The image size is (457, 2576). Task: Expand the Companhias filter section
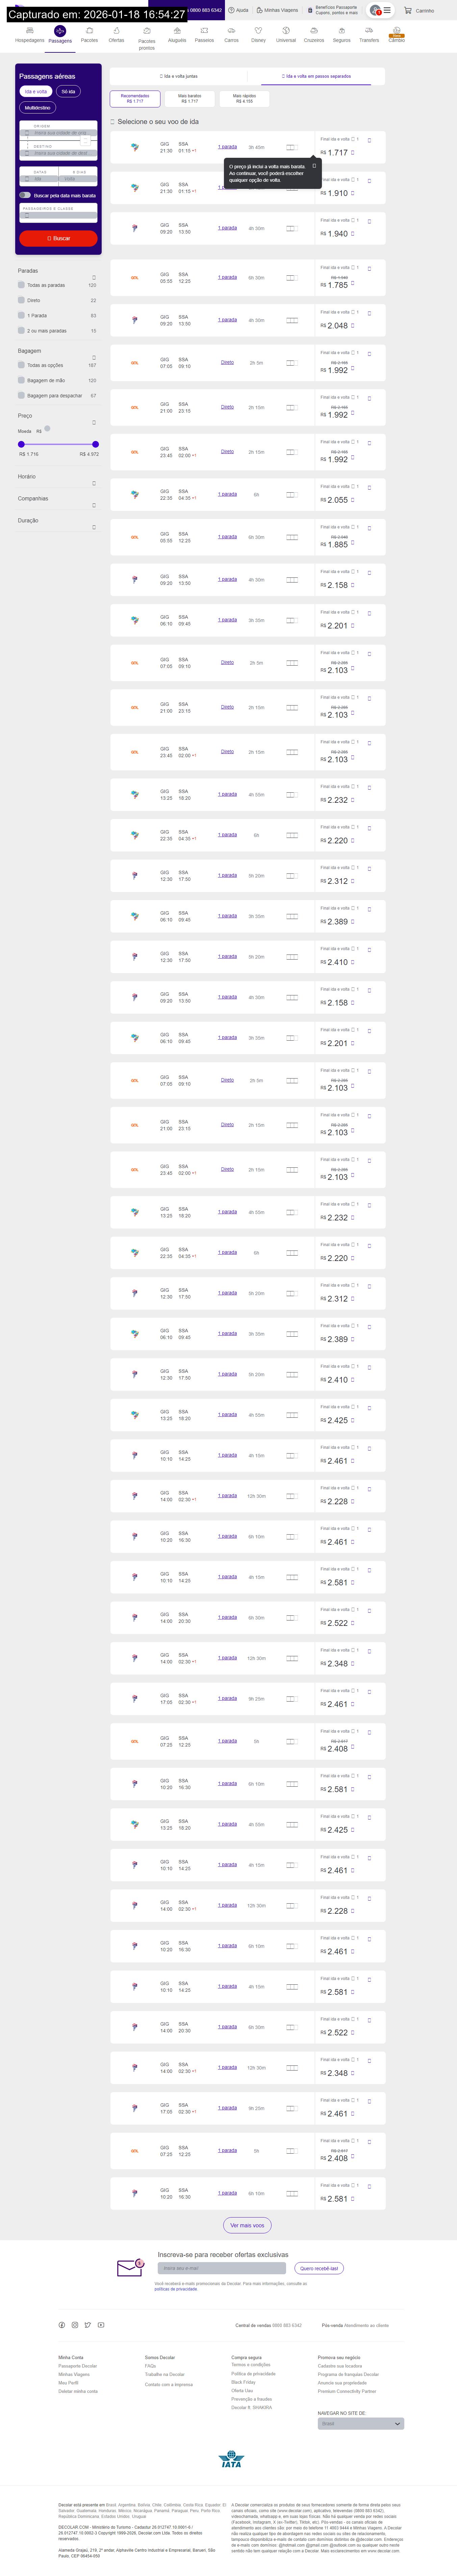pyautogui.click(x=94, y=505)
